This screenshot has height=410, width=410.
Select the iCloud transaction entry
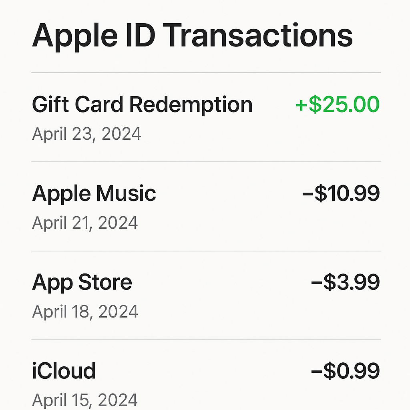pyautogui.click(x=64, y=371)
